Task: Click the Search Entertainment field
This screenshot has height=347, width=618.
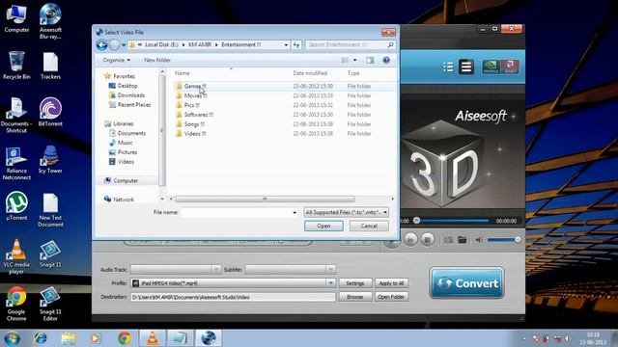Action: click(350, 45)
